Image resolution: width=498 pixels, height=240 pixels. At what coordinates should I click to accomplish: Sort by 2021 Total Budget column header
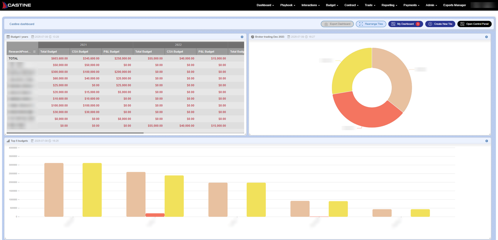point(54,52)
